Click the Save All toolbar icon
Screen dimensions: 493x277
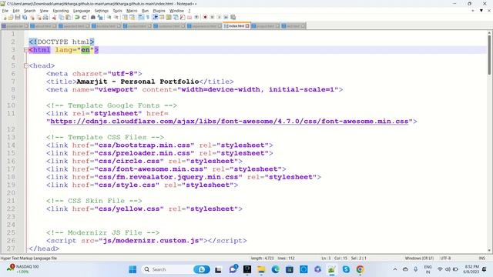(25, 17)
